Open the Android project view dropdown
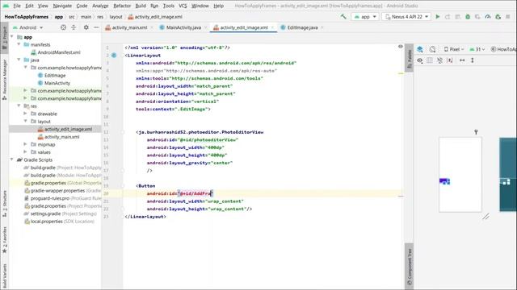This screenshot has width=517, height=290. (x=28, y=27)
